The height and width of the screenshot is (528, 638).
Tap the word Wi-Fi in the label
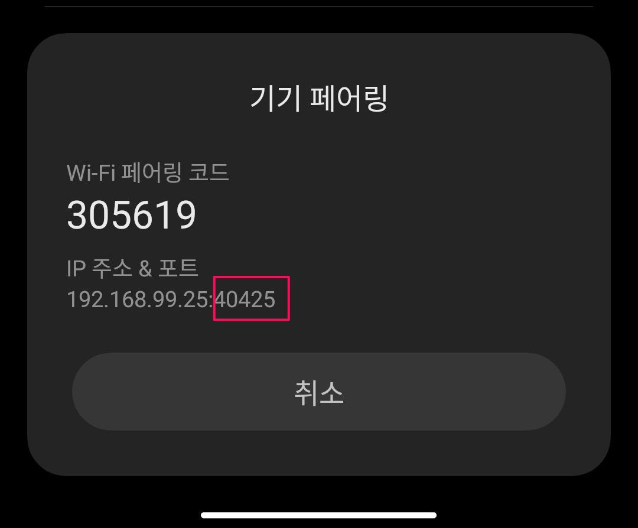coord(91,173)
